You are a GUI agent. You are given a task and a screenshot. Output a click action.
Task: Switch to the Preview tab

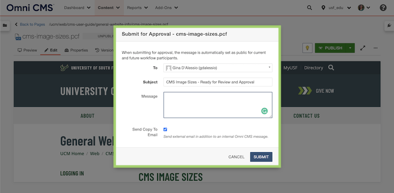pos(27,50)
